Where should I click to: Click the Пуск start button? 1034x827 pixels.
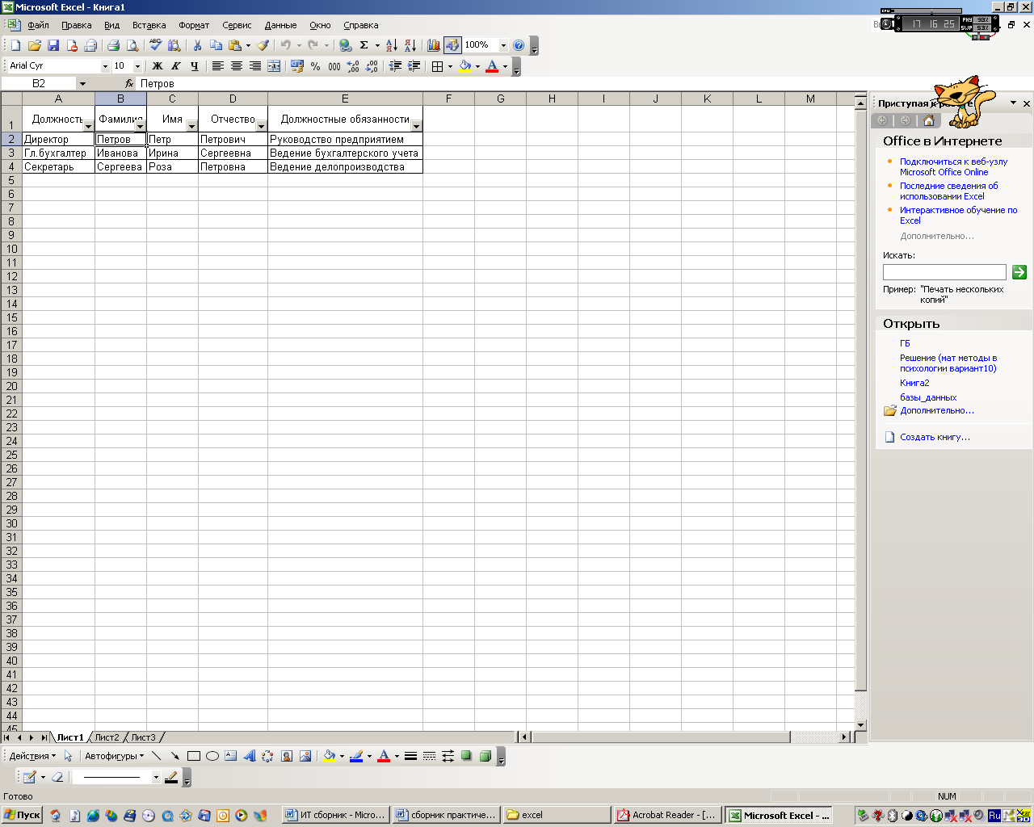tap(22, 815)
